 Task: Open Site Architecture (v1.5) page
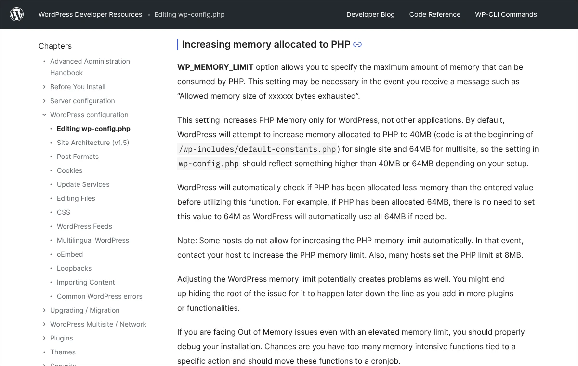tap(93, 143)
